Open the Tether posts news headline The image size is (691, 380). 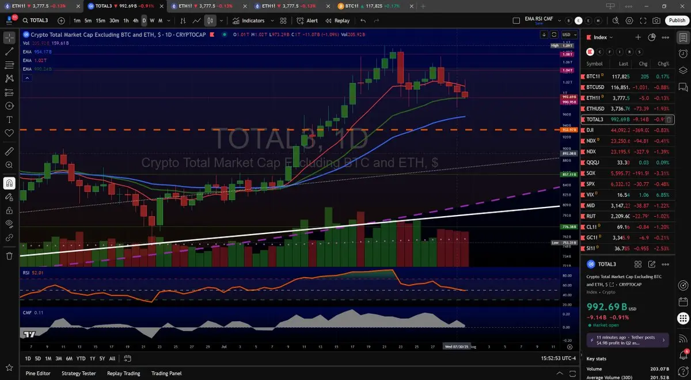pos(627,340)
